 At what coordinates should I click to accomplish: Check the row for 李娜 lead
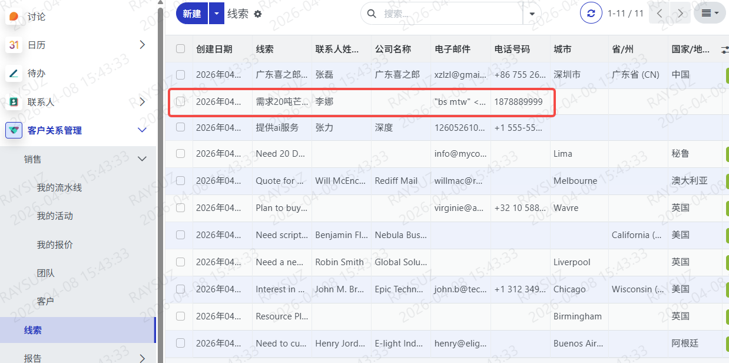180,101
